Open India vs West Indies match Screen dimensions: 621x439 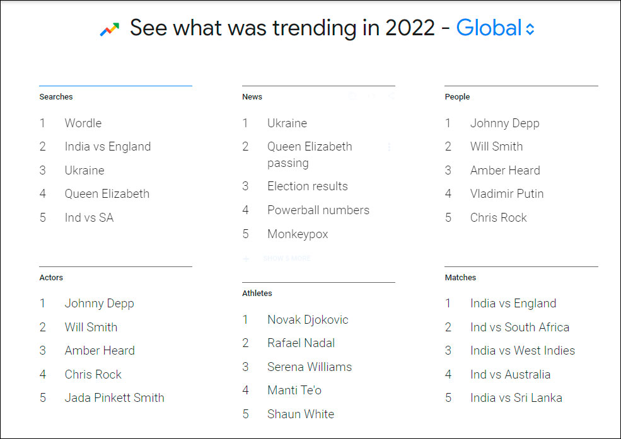pyautogui.click(x=522, y=350)
